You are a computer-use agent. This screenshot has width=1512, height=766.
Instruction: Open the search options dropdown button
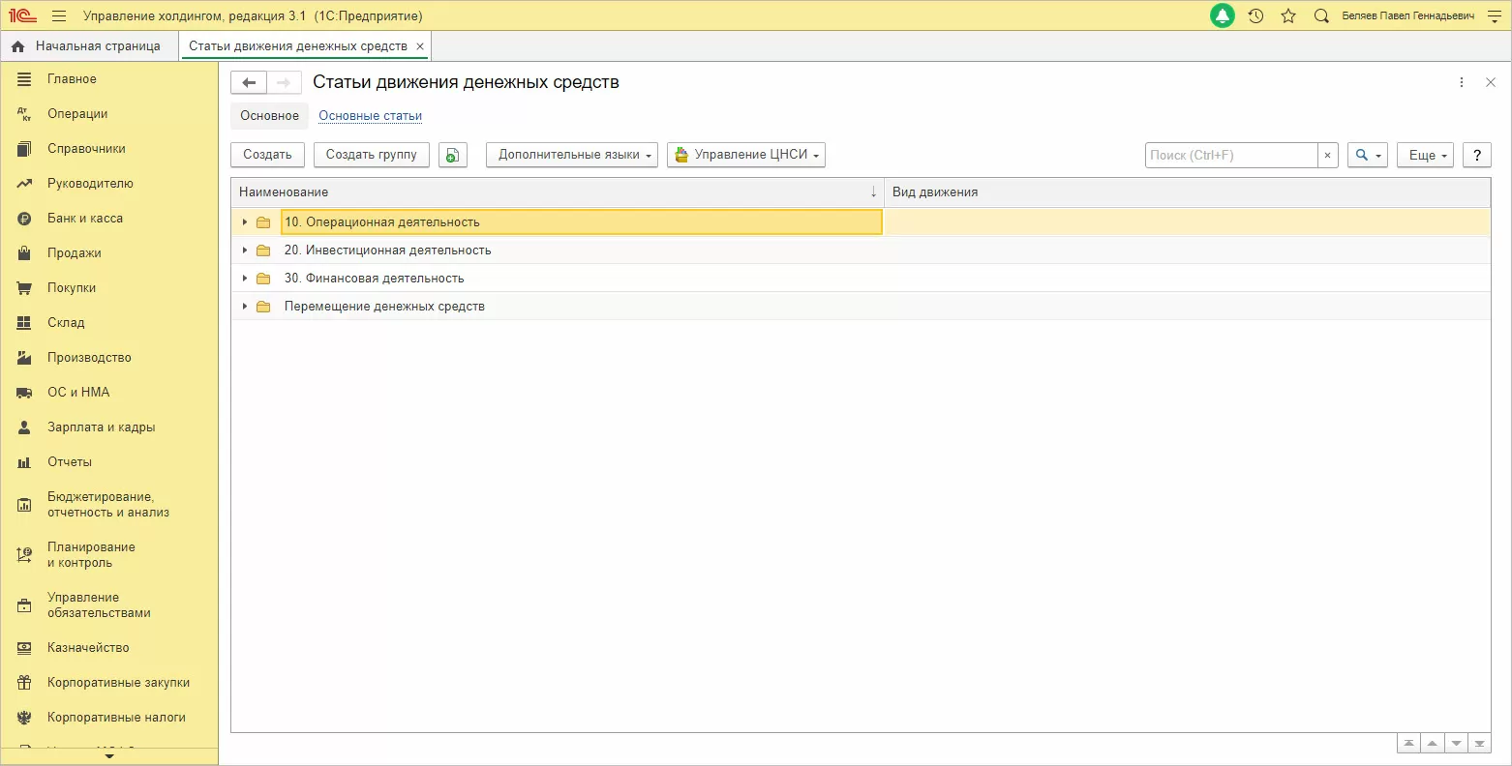[1368, 155]
